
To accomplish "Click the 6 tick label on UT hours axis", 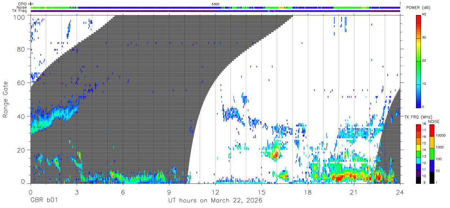I will [x=123, y=192].
